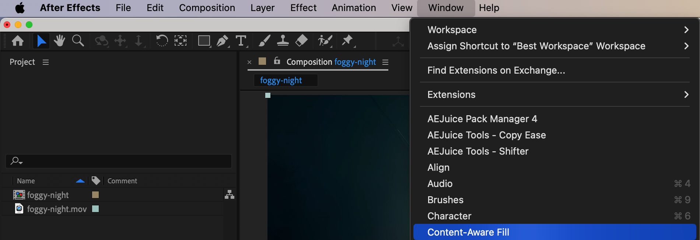Open the Composition menu
700x240 pixels.
point(207,8)
